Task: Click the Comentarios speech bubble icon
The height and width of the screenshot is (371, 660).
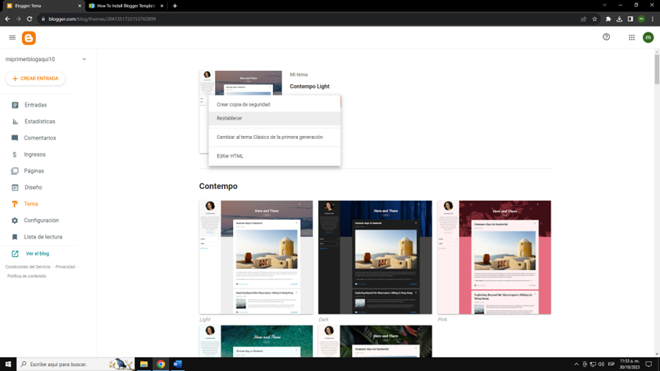Action: tap(15, 138)
